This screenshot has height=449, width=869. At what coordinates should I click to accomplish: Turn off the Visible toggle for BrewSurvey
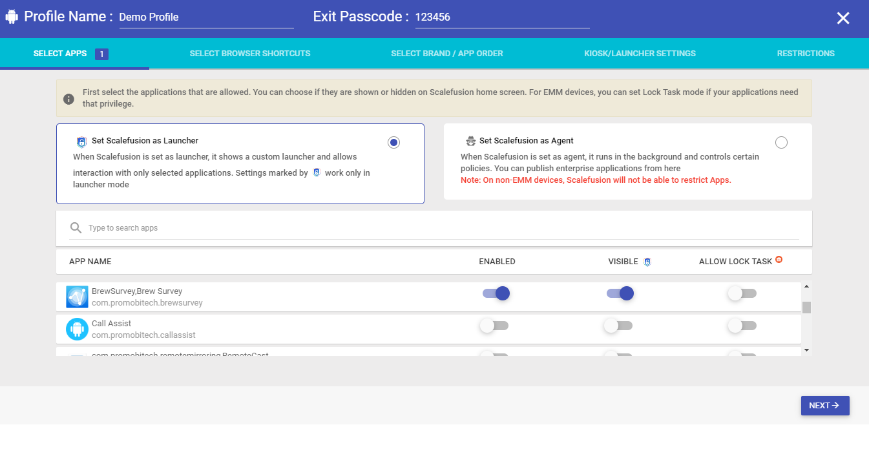click(620, 293)
